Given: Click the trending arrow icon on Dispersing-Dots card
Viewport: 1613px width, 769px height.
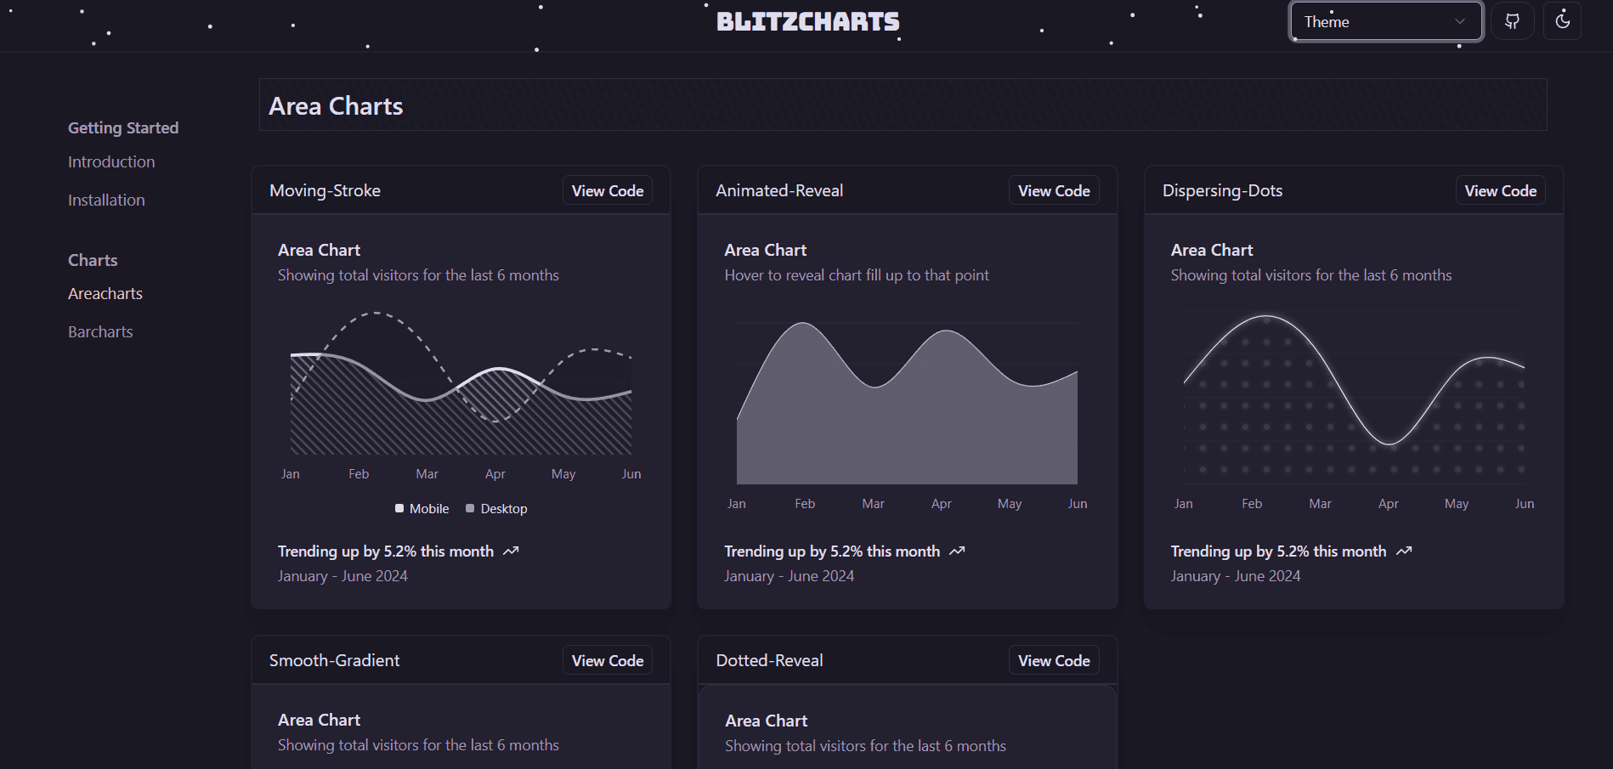Looking at the screenshot, I should point(1403,551).
